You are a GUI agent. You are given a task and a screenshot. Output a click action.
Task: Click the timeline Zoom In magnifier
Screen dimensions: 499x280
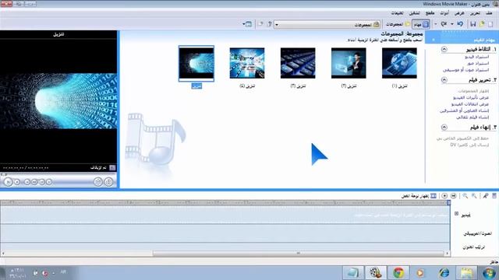(x=474, y=196)
